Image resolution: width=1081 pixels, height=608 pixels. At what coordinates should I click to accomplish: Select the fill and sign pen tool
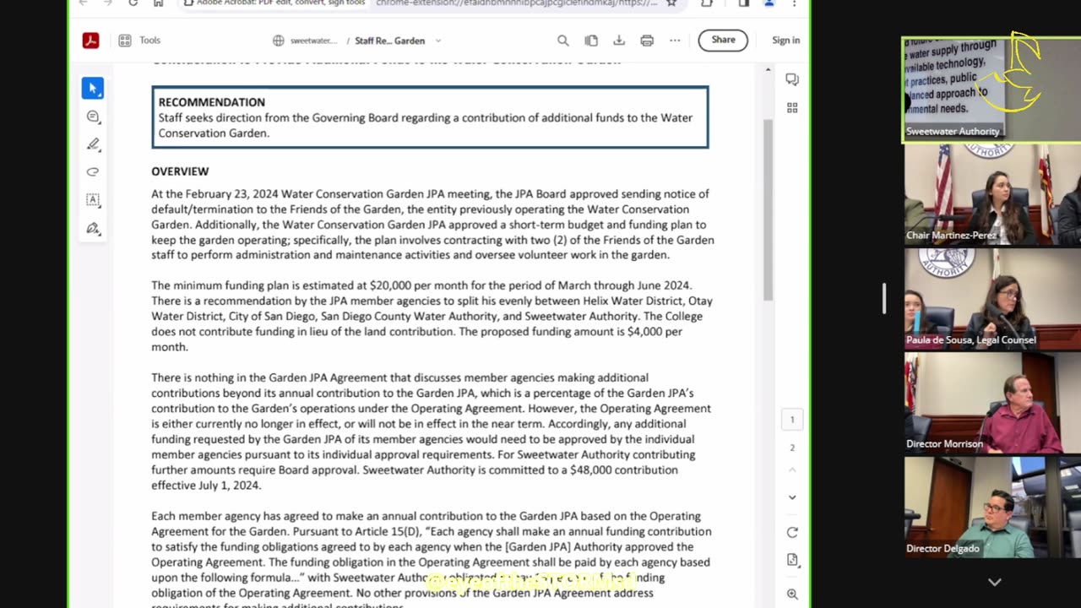93,229
